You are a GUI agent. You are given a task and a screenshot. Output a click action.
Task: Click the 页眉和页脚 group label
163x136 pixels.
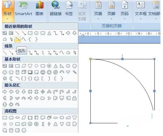click(x=112, y=26)
